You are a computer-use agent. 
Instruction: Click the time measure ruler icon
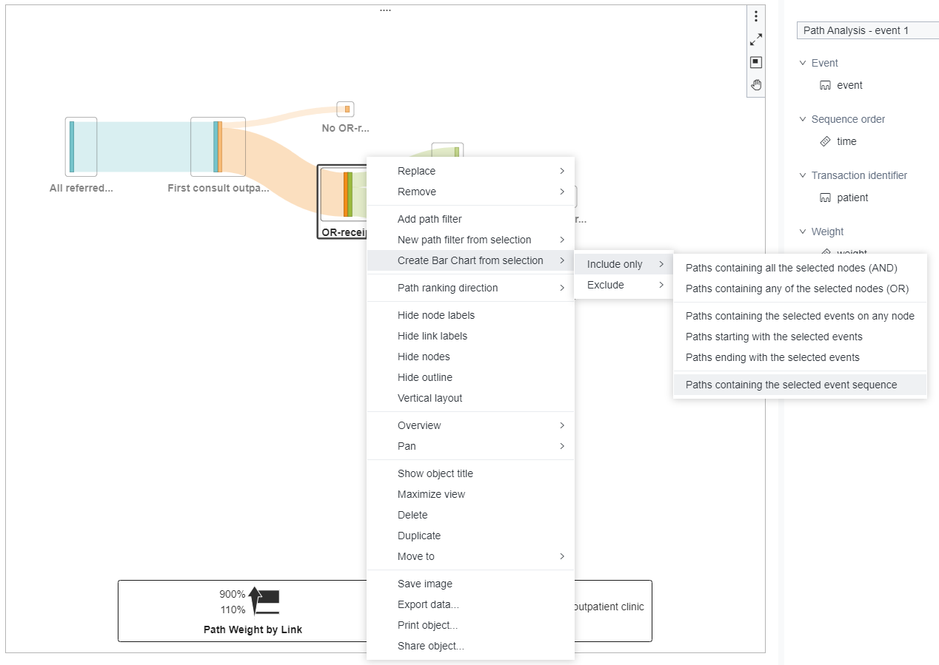(x=826, y=141)
